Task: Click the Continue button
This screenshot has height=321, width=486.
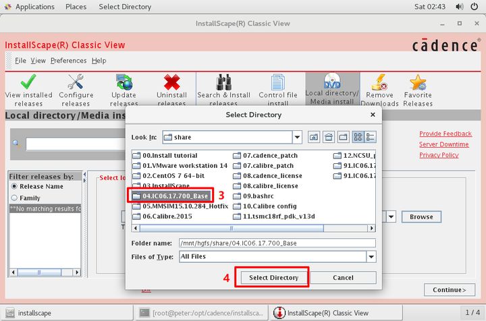Action: (450, 290)
